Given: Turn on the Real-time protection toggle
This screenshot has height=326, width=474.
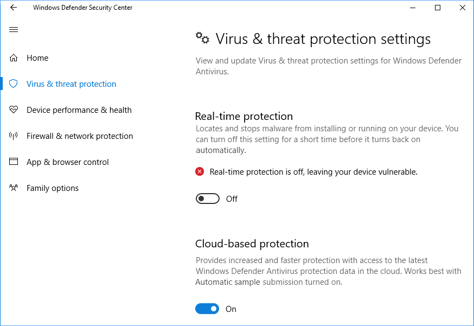Looking at the screenshot, I should pos(208,199).
